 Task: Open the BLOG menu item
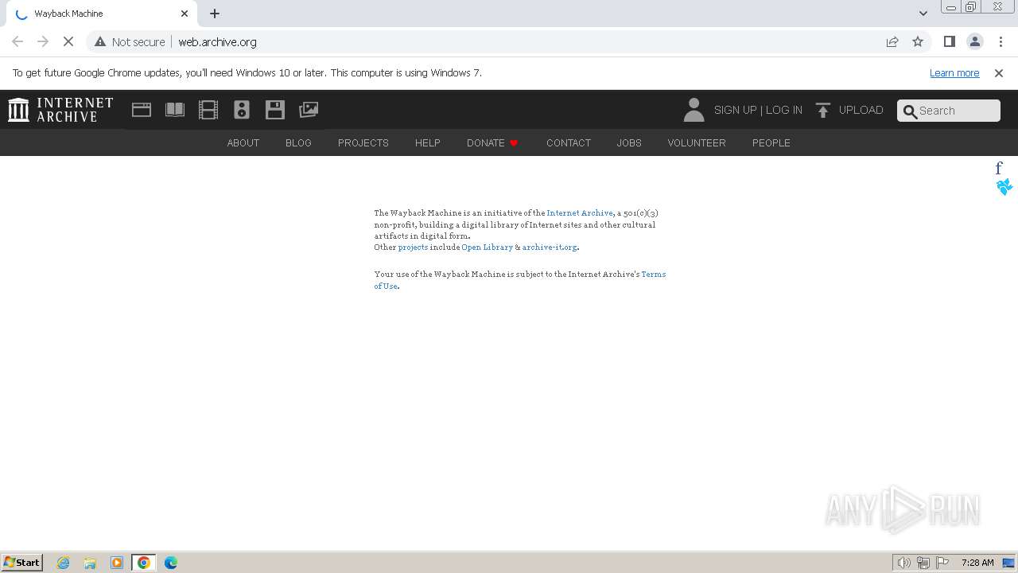pyautogui.click(x=298, y=142)
